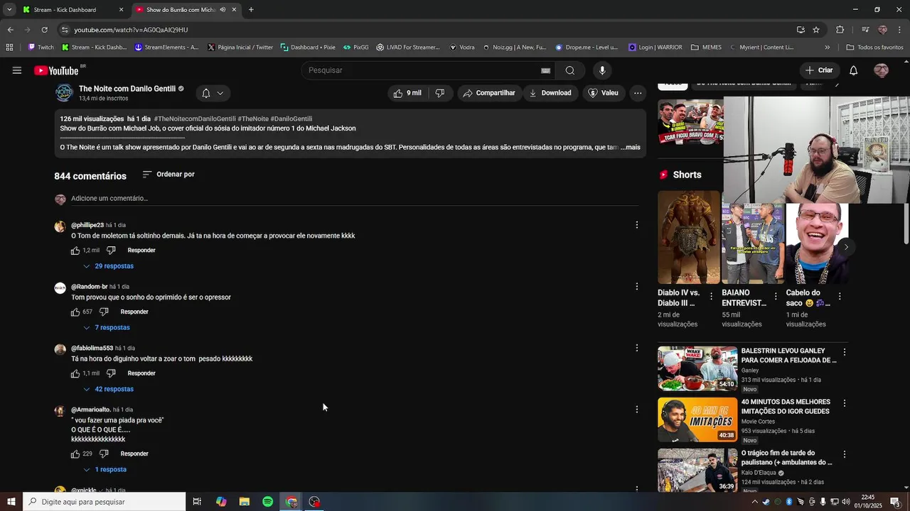
Task: Reply to @phillipe23 with Responder
Action: tap(141, 251)
